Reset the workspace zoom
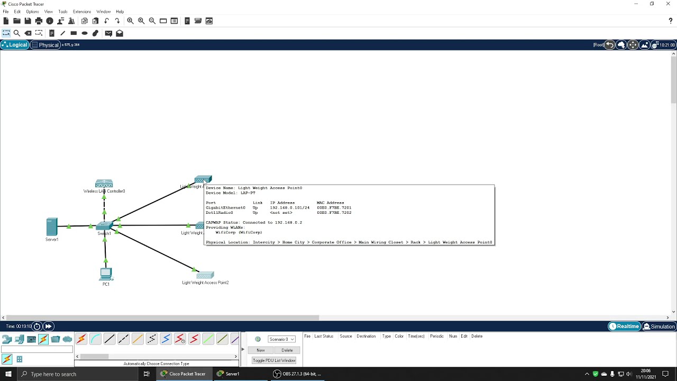 click(141, 21)
